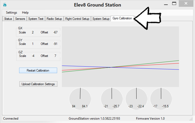Switch to the Status tab

pyautogui.click(x=8, y=19)
